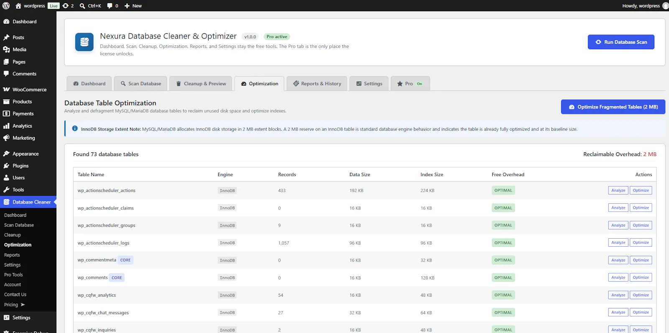669x333 pixels.
Task: Click the wordpress site name link
Action: pos(34,6)
